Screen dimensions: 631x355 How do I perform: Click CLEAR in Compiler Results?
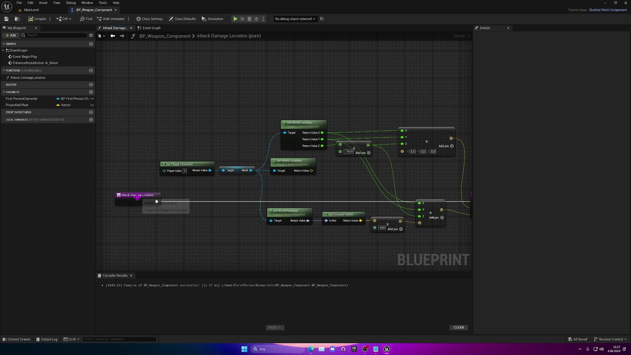pyautogui.click(x=458, y=328)
